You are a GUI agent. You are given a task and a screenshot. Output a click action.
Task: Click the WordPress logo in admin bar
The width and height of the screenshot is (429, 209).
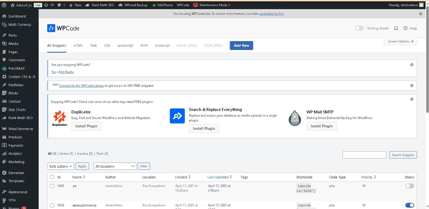4,5
